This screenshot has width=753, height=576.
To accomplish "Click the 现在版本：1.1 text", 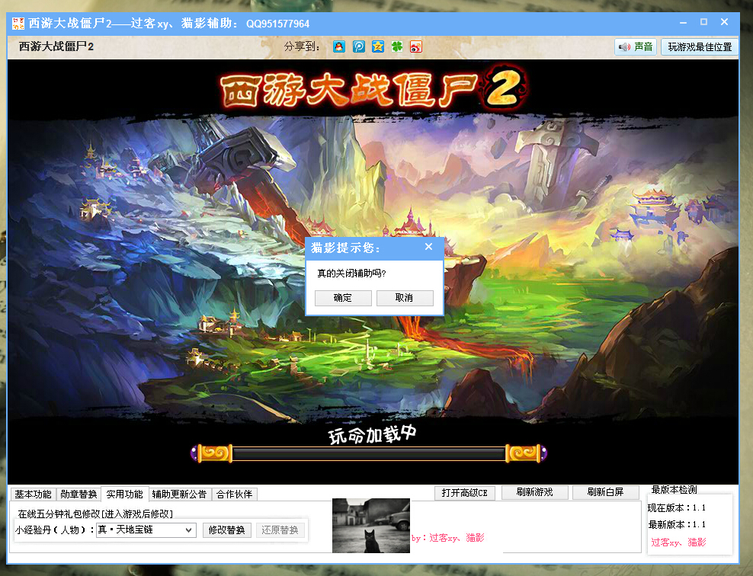I will coord(677,508).
